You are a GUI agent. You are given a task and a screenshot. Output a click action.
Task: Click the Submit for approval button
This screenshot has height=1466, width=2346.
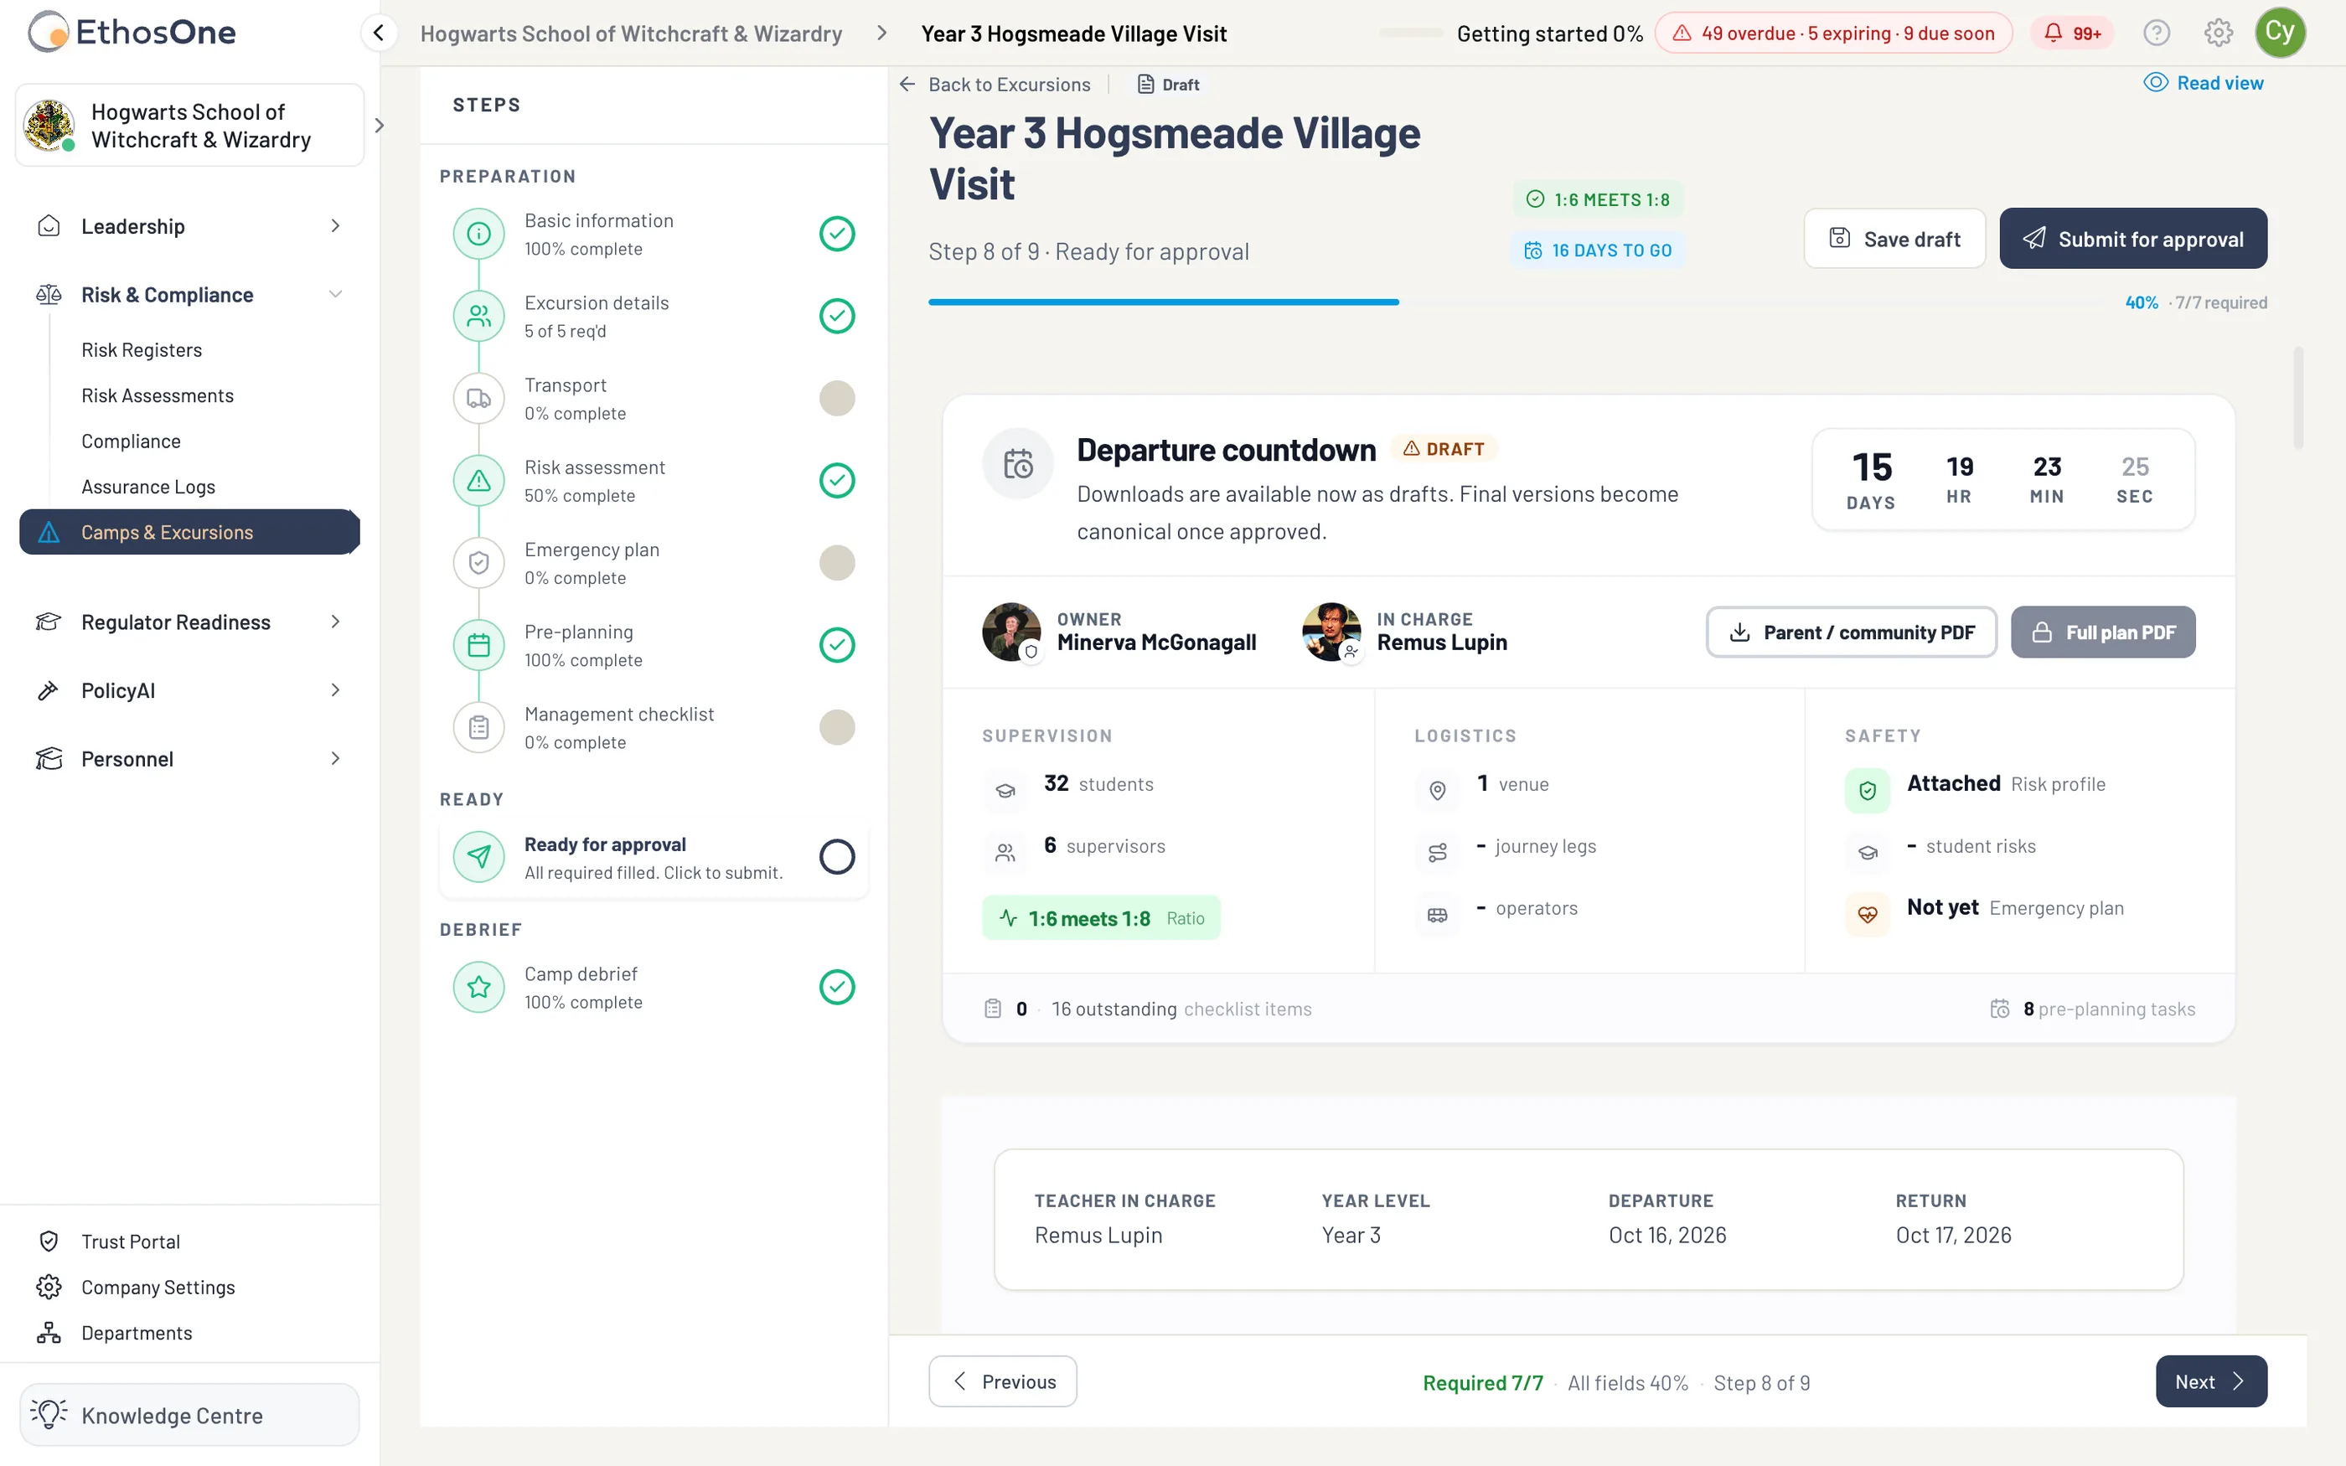[x=2132, y=239]
